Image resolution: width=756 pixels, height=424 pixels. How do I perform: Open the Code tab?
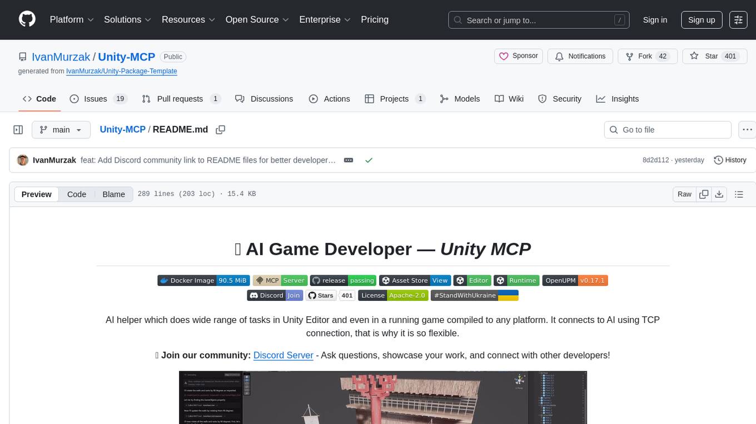click(39, 99)
